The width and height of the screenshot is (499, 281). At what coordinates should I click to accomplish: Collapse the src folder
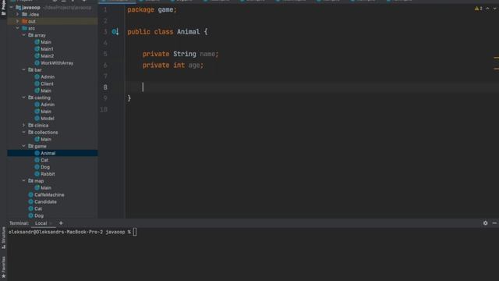tap(17, 28)
